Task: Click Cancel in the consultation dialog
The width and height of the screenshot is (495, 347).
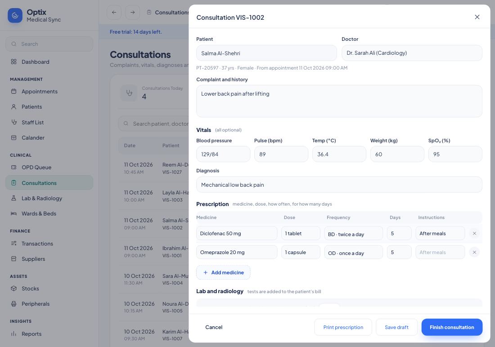Action: click(x=214, y=327)
